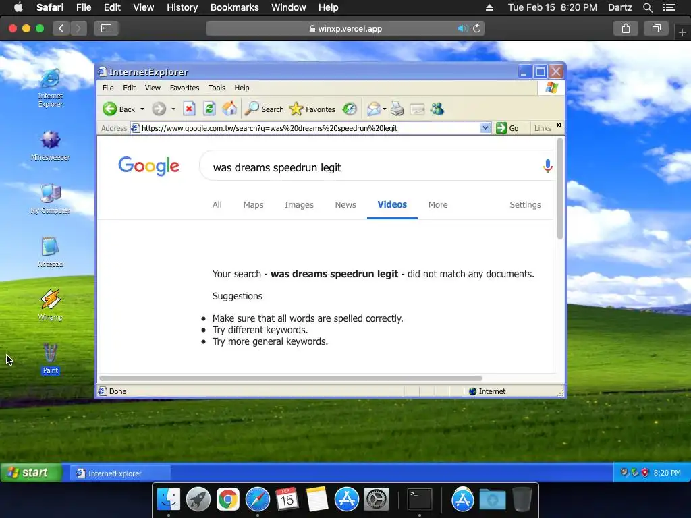Screen dimensions: 691x518
Task: Click the Messenger people icon in IE toolbar
Action: [437, 109]
